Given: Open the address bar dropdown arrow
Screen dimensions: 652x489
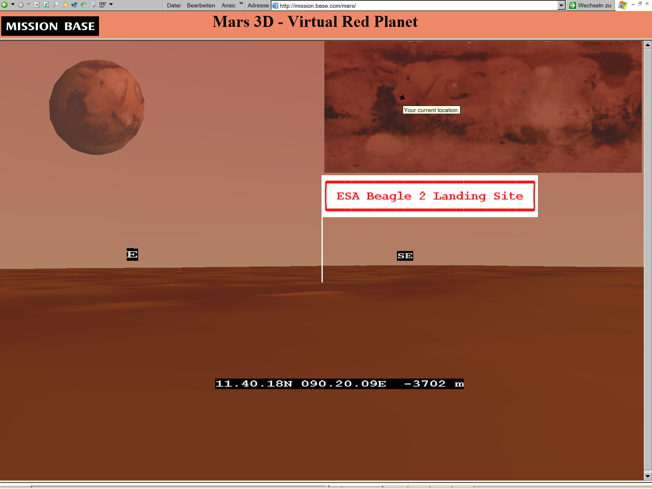Looking at the screenshot, I should [562, 5].
